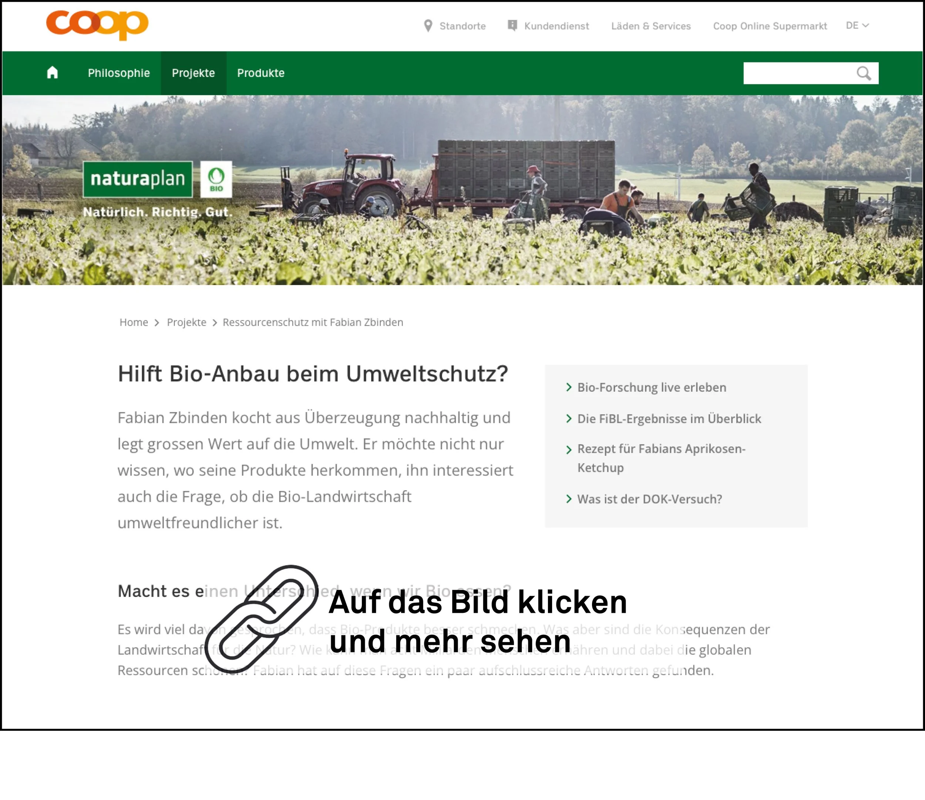925x800 pixels.
Task: Click the search magnifier icon
Action: click(863, 73)
